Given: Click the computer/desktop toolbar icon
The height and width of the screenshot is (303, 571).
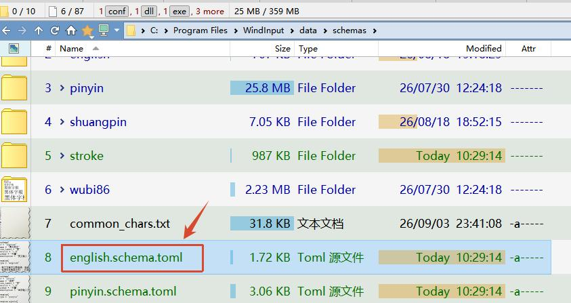Looking at the screenshot, I should (104, 31).
